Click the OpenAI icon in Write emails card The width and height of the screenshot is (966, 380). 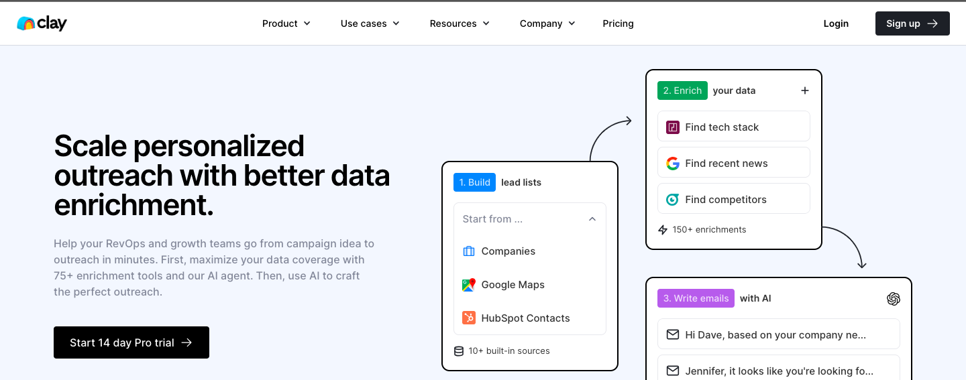[893, 299]
